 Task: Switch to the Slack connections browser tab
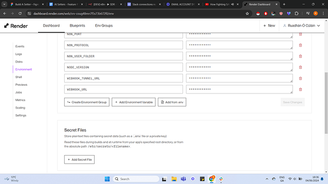click(x=144, y=4)
